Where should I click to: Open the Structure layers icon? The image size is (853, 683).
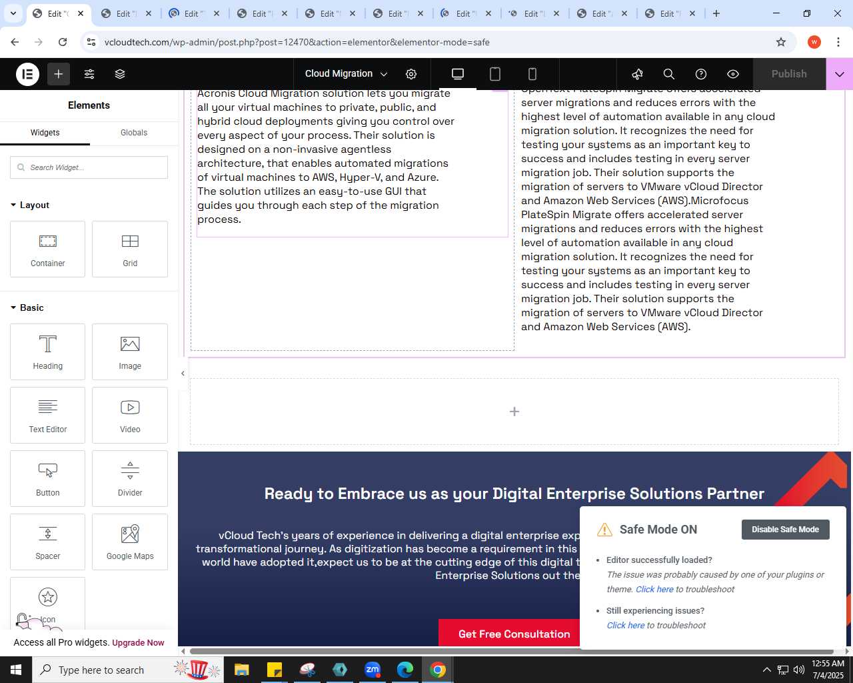(x=120, y=74)
